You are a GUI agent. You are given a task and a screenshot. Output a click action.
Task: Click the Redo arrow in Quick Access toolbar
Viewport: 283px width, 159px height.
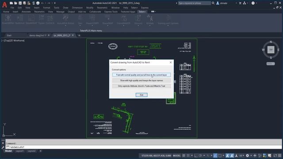coord(49,3)
